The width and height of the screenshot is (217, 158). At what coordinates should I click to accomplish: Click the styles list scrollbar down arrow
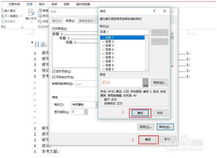click(x=146, y=69)
